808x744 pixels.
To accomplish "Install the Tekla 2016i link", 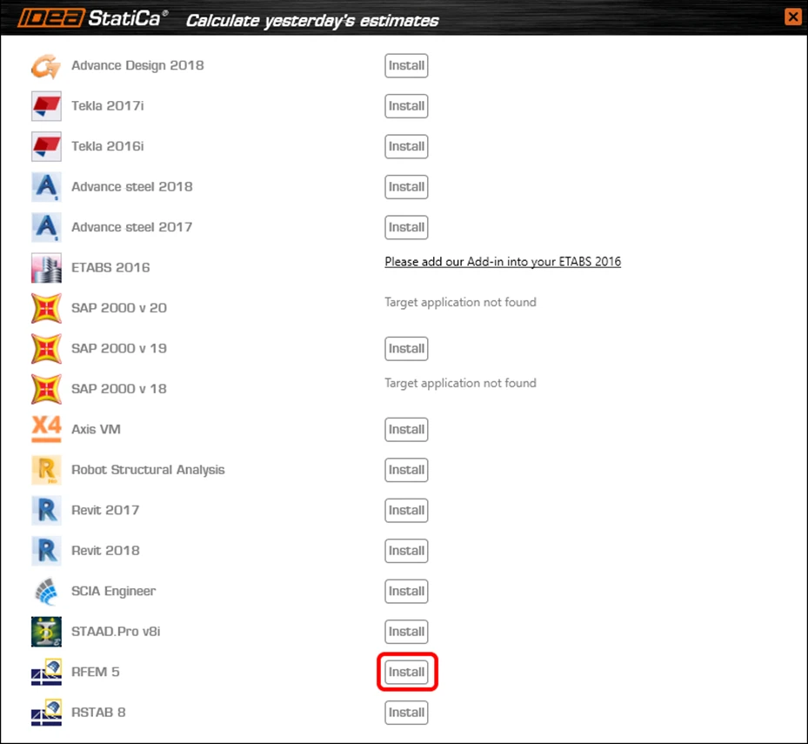I will 406,146.
